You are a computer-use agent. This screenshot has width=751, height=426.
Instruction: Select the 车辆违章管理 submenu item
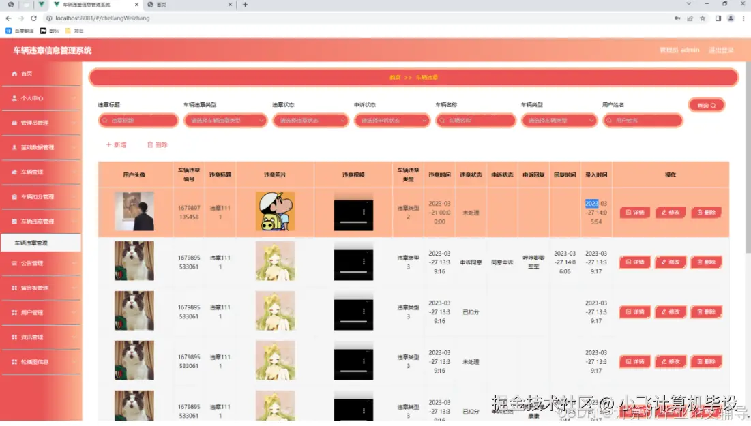(41, 243)
